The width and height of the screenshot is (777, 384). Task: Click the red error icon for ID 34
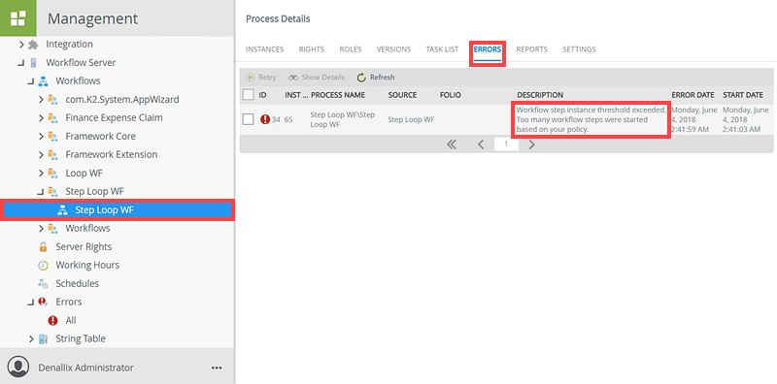coord(265,119)
